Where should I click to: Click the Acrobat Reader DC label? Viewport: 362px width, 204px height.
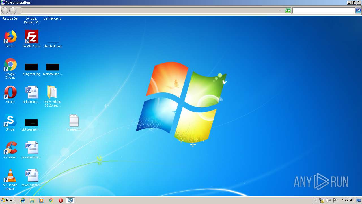click(31, 20)
